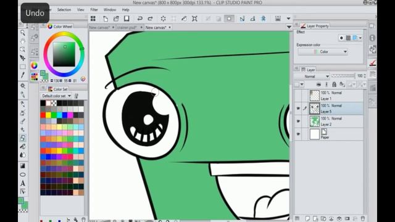Click the Undo arrow in toolbar

tap(140, 18)
